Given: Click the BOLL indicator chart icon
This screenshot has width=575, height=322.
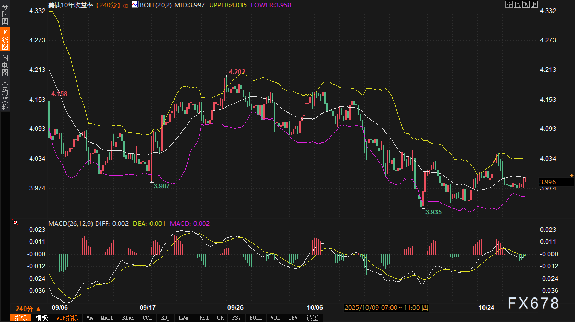Looking at the screenshot, I should pyautogui.click(x=135, y=5).
